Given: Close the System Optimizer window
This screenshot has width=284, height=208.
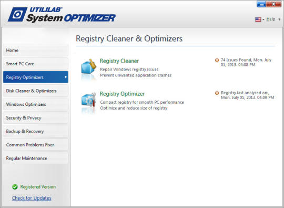Looking at the screenshot, I should click(273, 4).
